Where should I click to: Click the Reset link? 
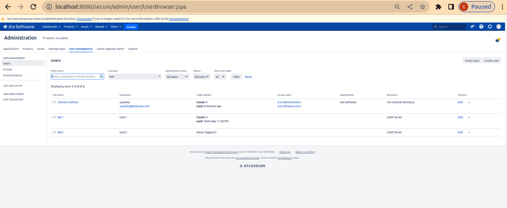coord(248,77)
